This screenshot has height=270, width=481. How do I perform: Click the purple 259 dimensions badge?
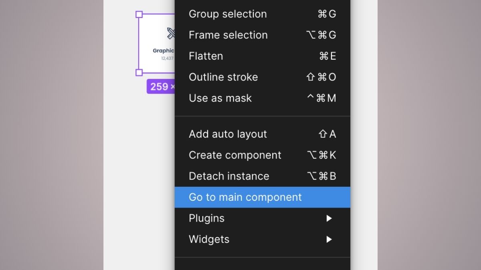(x=160, y=87)
